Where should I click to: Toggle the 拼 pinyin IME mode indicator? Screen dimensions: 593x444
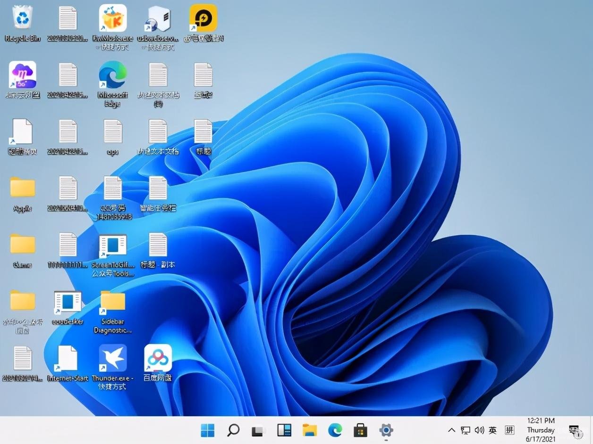(509, 430)
